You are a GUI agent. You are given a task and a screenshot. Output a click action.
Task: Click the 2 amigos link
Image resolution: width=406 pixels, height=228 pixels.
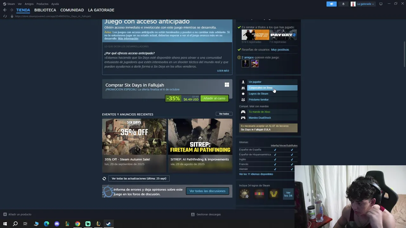[248, 58]
